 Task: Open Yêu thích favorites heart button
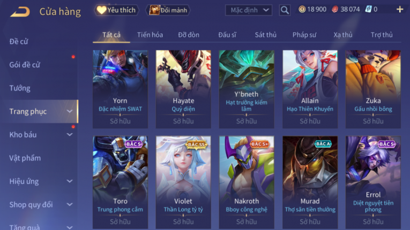click(x=116, y=10)
